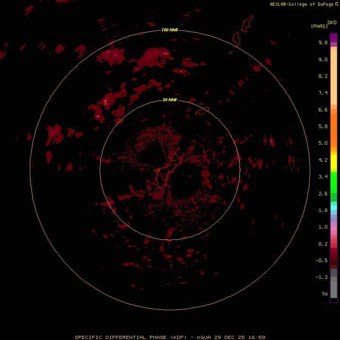This screenshot has height=340, width=340.
Task: Click the 5.8 value on color scale
Action: [x=323, y=127]
